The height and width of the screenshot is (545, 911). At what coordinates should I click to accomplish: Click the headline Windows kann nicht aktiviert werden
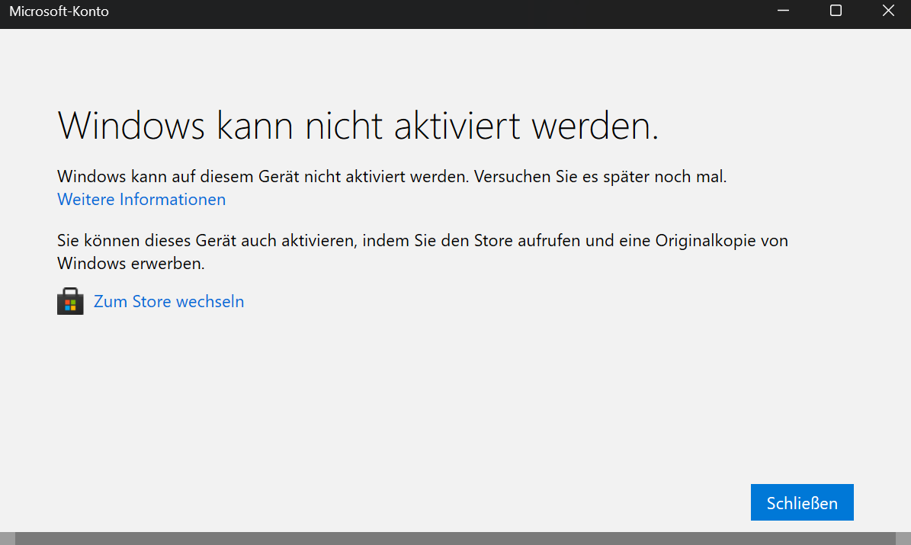click(x=359, y=124)
